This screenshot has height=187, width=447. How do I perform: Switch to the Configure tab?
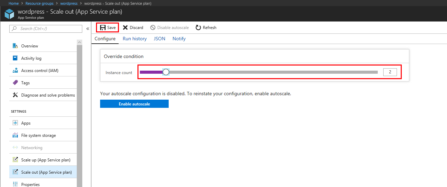(105, 39)
